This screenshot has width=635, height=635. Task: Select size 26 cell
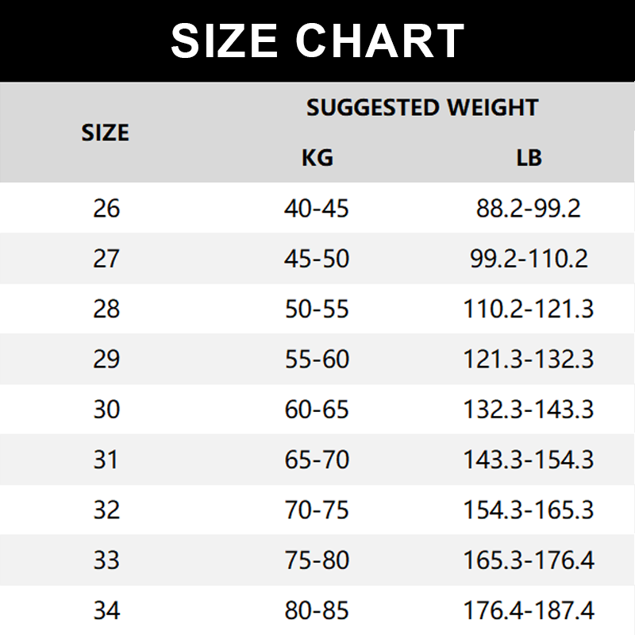point(106,208)
